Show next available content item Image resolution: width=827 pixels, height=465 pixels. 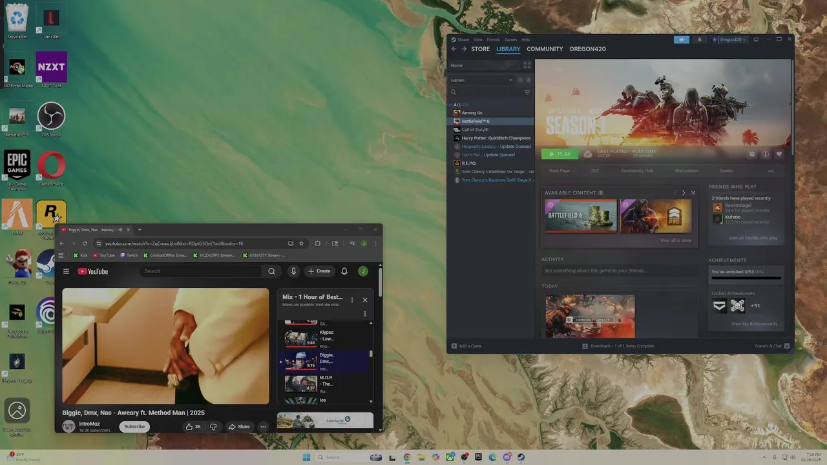pyautogui.click(x=684, y=192)
